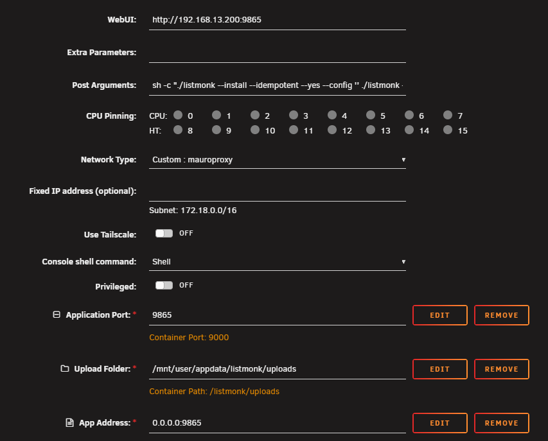
Task: Edit the App Address variable
Action: coord(439,423)
